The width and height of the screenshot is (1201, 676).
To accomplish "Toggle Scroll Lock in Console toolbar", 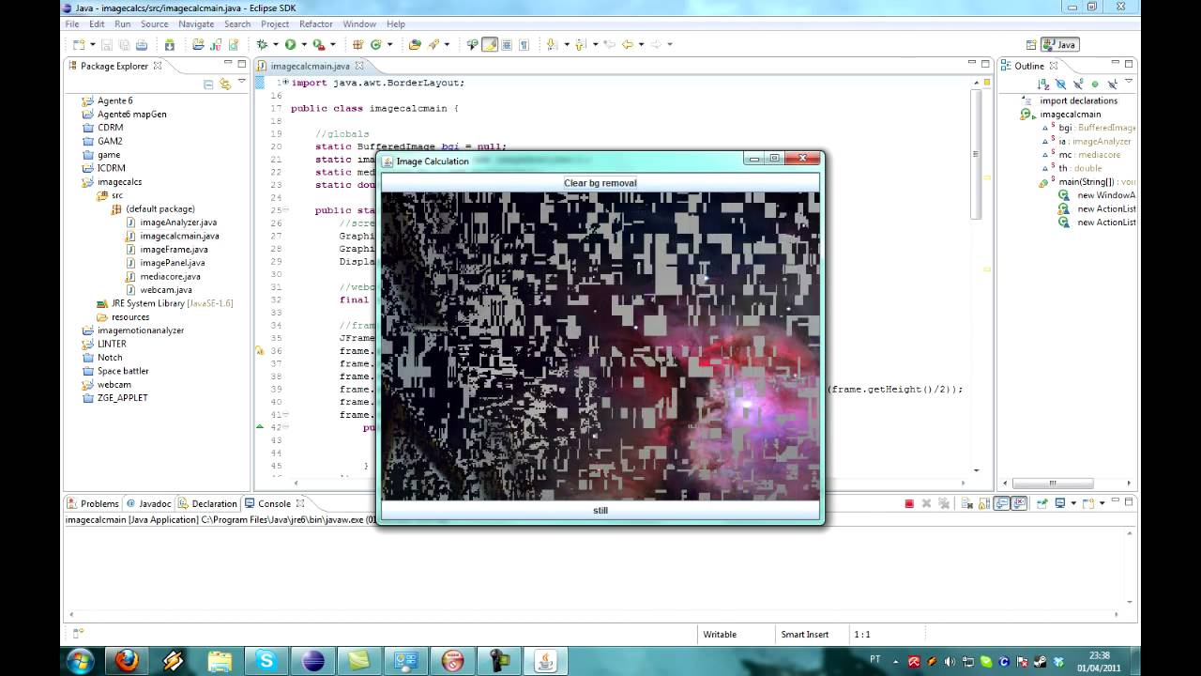I will (984, 504).
